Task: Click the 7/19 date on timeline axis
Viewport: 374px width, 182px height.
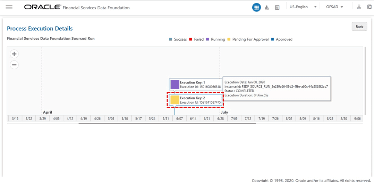Action: (262, 118)
